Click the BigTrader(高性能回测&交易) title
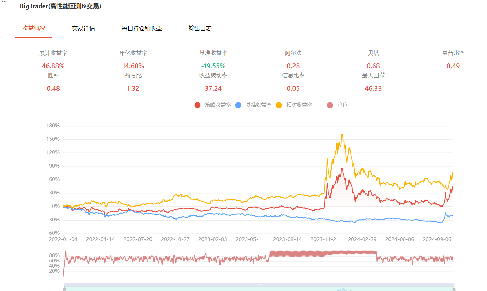 tap(61, 6)
